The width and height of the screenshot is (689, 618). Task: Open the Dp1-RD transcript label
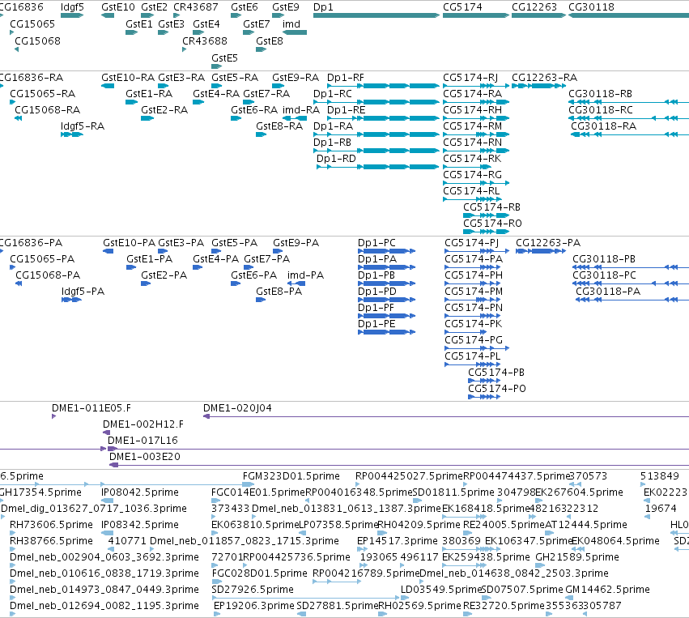point(336,158)
